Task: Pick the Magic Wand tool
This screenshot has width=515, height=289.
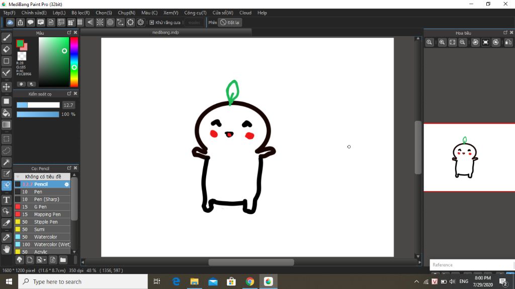Action: tap(6, 162)
